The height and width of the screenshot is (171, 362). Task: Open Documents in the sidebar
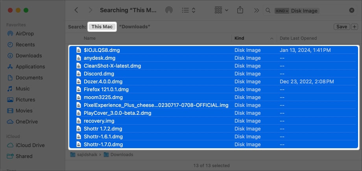click(x=29, y=78)
